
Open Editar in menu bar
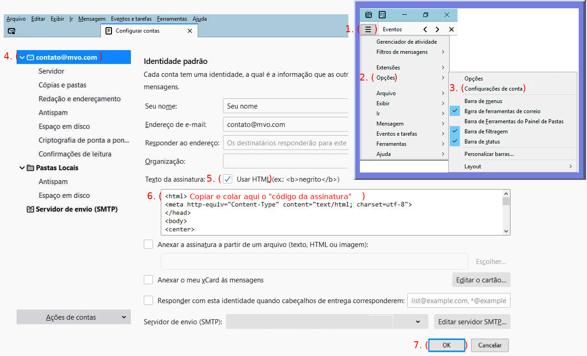coord(38,19)
